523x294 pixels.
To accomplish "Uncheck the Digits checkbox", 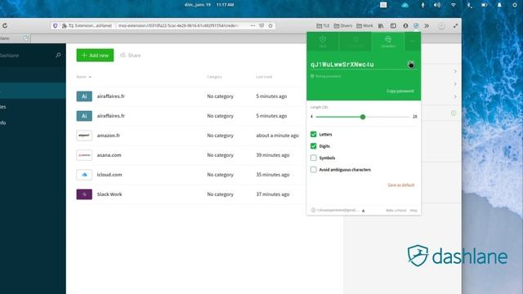I will click(313, 146).
